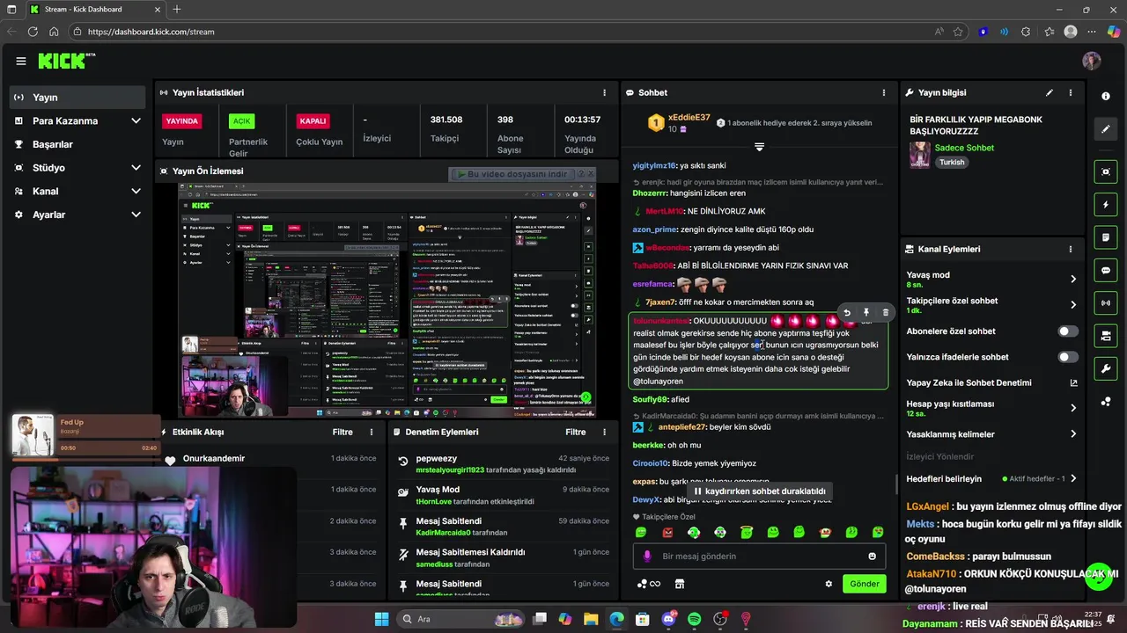
Task: Open Yapay Zeka ile Sohbet Denetimi link
Action: [992, 382]
